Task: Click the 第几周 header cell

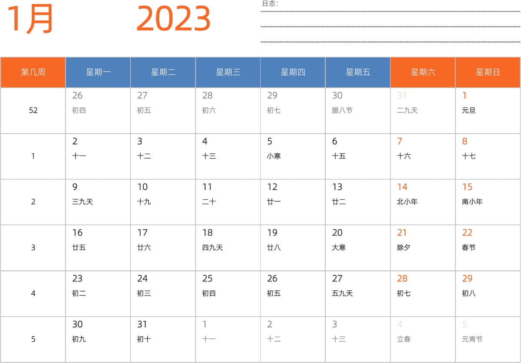Action: pos(33,72)
